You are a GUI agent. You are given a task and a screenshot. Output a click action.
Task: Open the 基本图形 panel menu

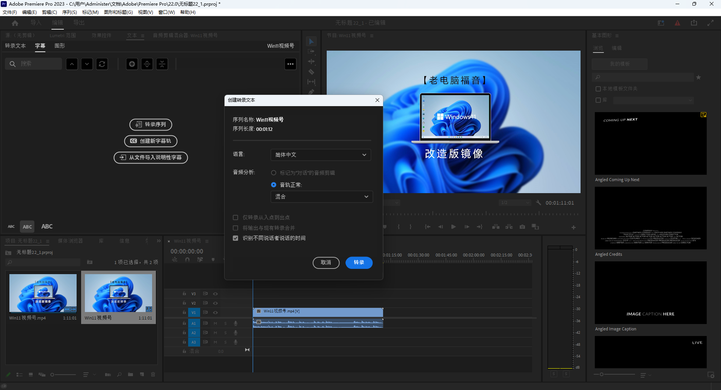[x=617, y=36]
